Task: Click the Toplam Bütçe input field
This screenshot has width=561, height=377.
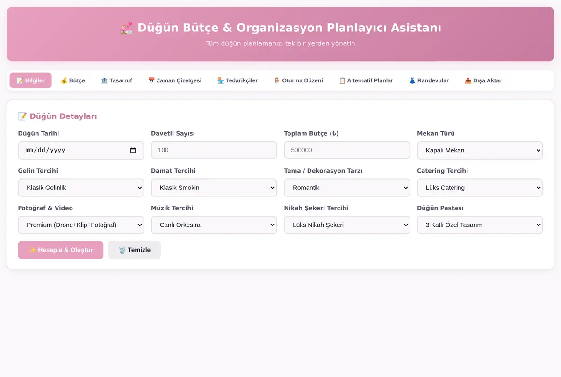Action: pyautogui.click(x=347, y=150)
